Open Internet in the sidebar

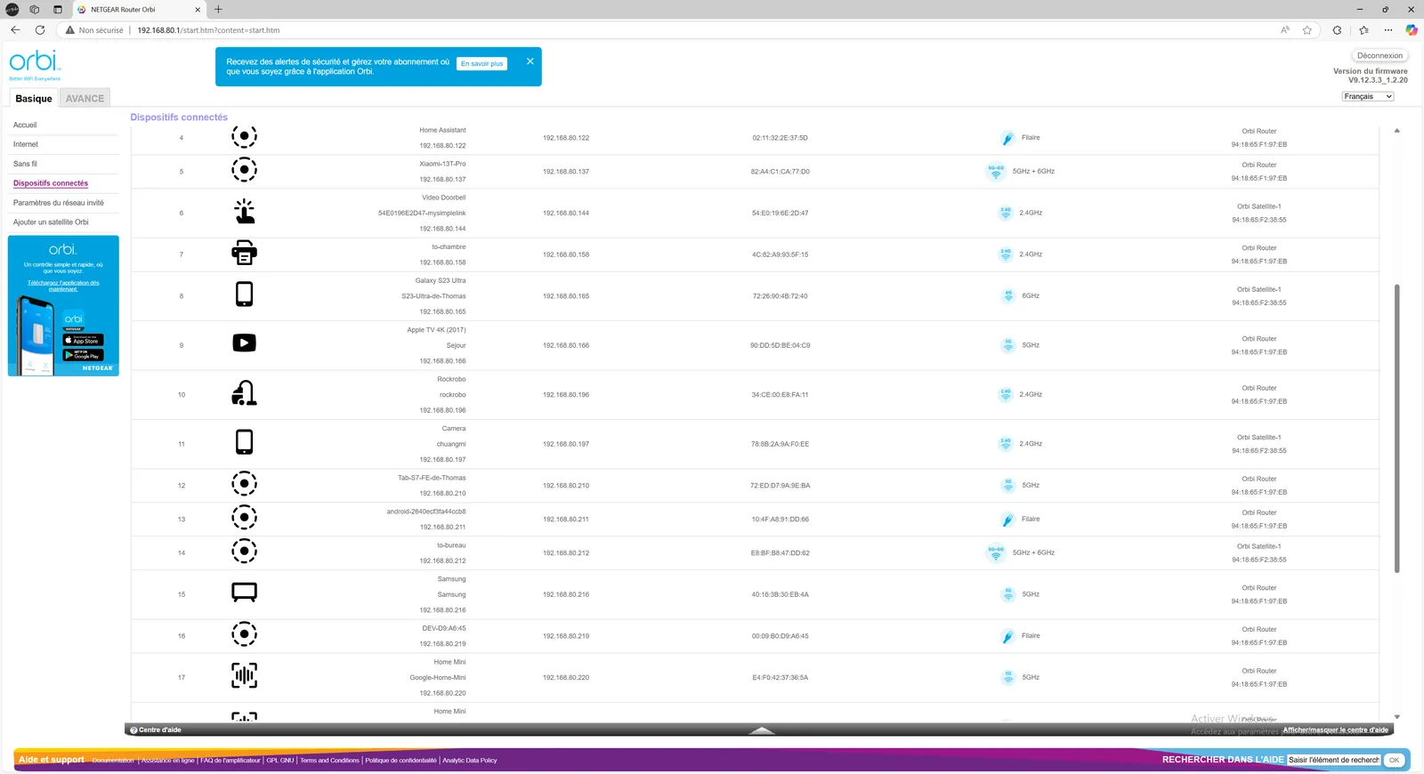[26, 144]
